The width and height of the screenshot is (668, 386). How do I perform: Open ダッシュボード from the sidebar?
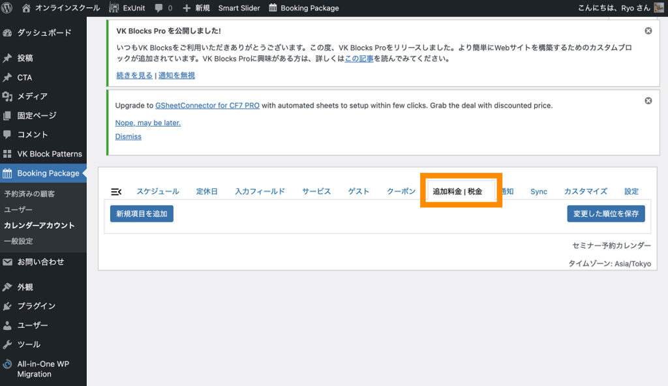(x=44, y=33)
